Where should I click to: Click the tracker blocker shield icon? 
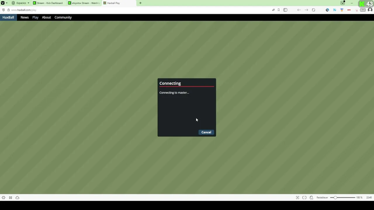4,10
